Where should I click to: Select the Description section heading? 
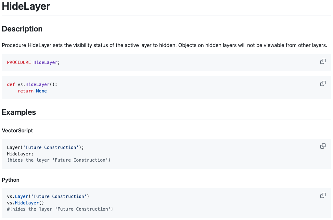point(22,29)
